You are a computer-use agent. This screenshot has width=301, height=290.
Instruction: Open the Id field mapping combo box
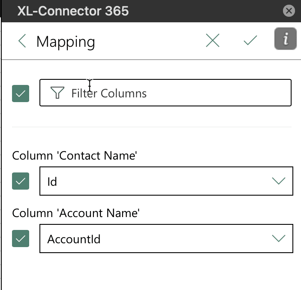(166, 181)
